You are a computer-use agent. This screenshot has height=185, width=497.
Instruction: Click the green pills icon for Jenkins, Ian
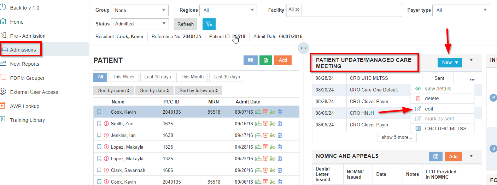(272, 136)
